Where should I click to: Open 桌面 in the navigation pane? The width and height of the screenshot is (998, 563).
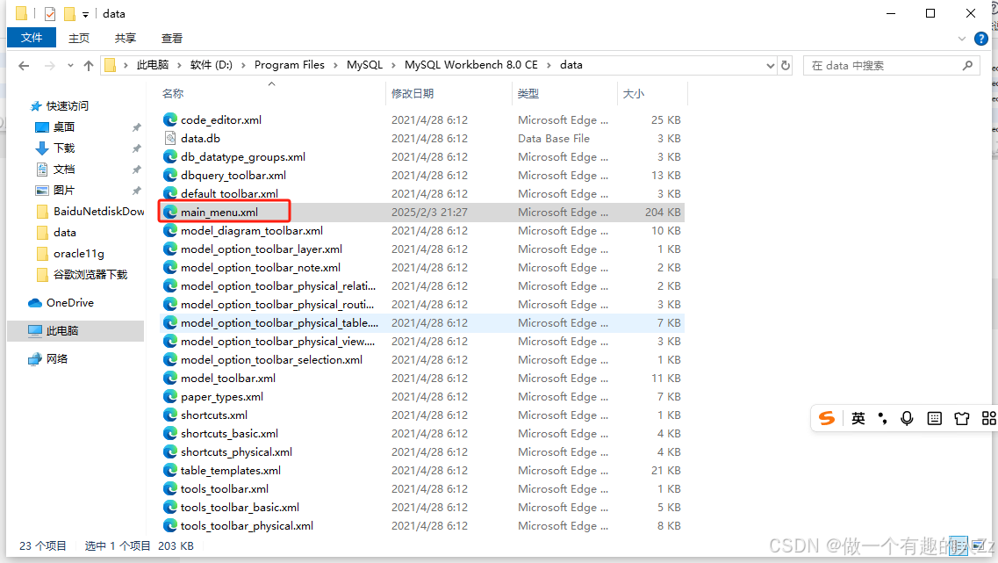click(64, 126)
